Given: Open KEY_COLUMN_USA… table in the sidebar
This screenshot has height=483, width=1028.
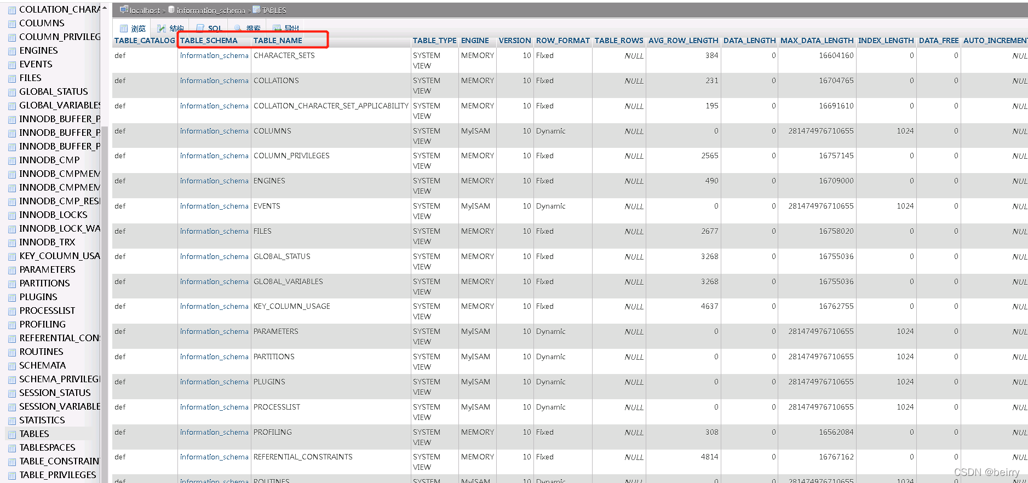Looking at the screenshot, I should (x=60, y=256).
